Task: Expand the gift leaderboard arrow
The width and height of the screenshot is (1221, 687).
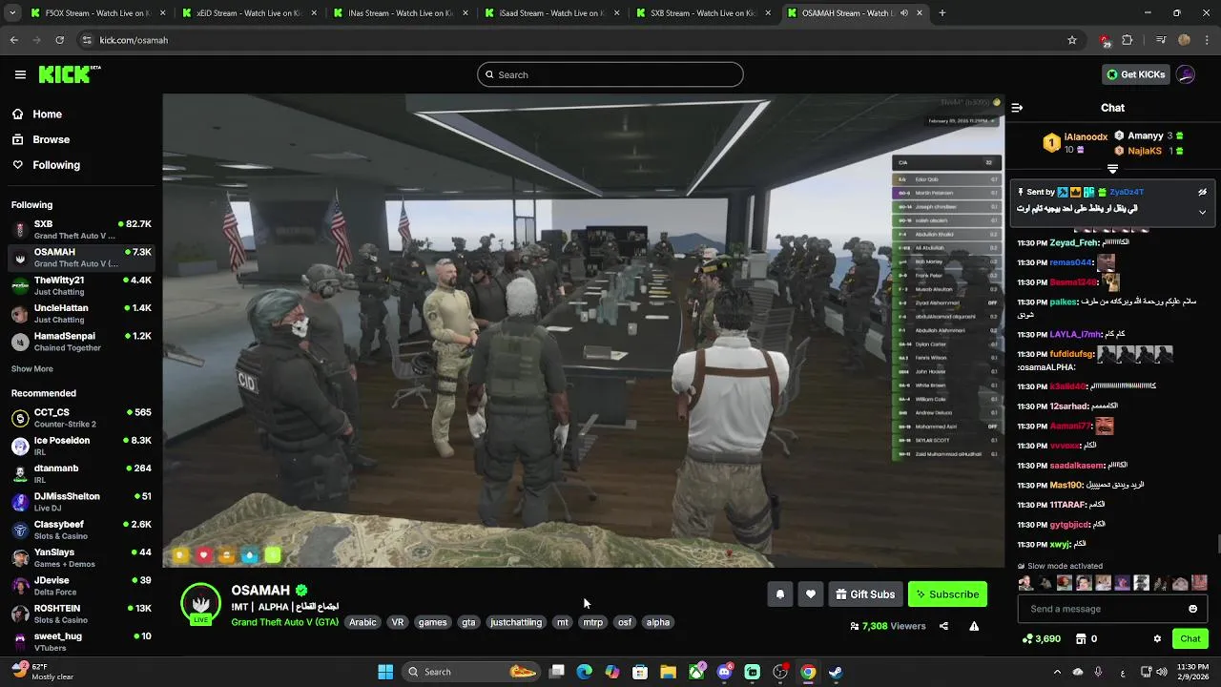Action: [x=1112, y=169]
